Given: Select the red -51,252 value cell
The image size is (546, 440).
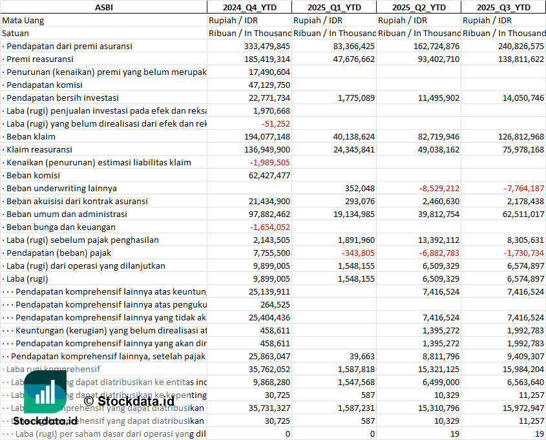Looking at the screenshot, I should 276,123.
